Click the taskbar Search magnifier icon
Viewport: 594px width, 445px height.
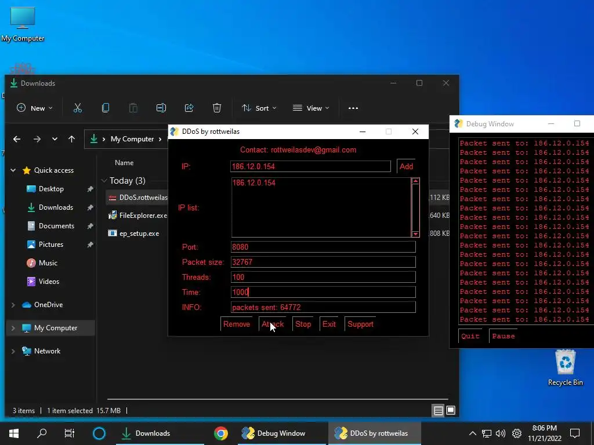42,433
